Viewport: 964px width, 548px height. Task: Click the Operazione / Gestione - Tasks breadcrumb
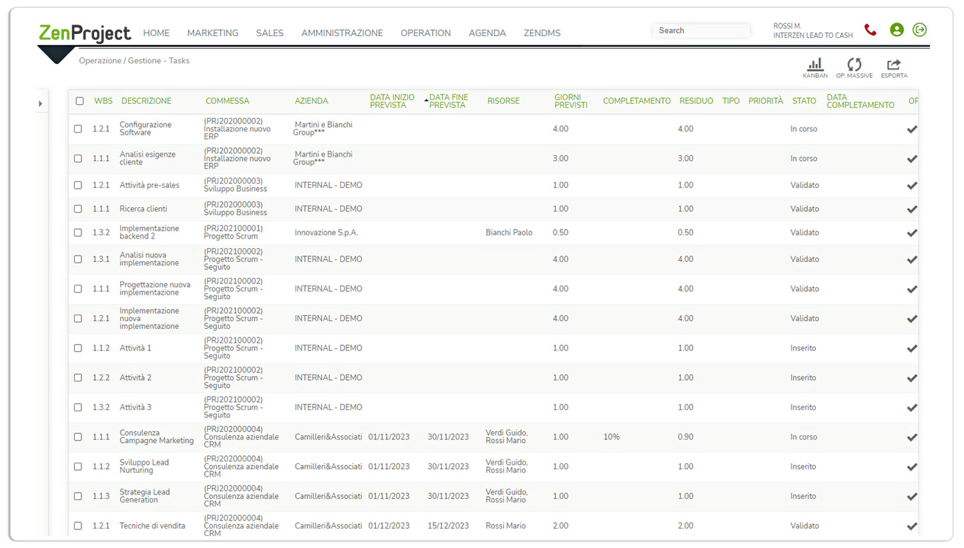[134, 61]
